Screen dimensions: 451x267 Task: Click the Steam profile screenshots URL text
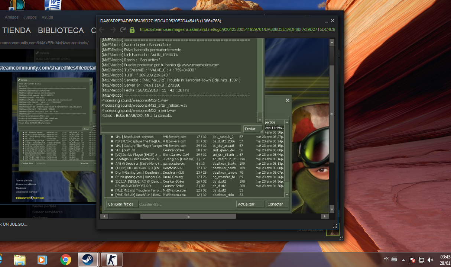click(x=44, y=43)
